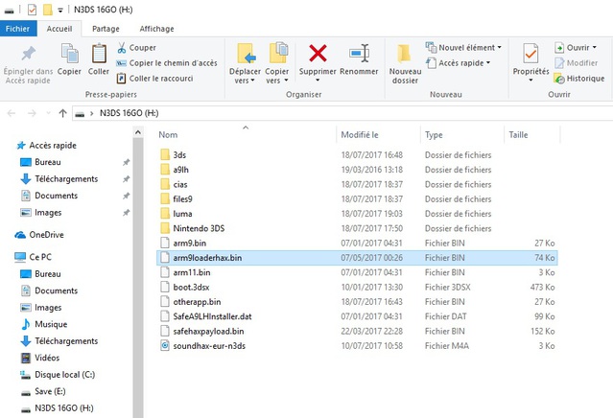
Task: Click the up arrow navigation button
Action: coord(62,112)
